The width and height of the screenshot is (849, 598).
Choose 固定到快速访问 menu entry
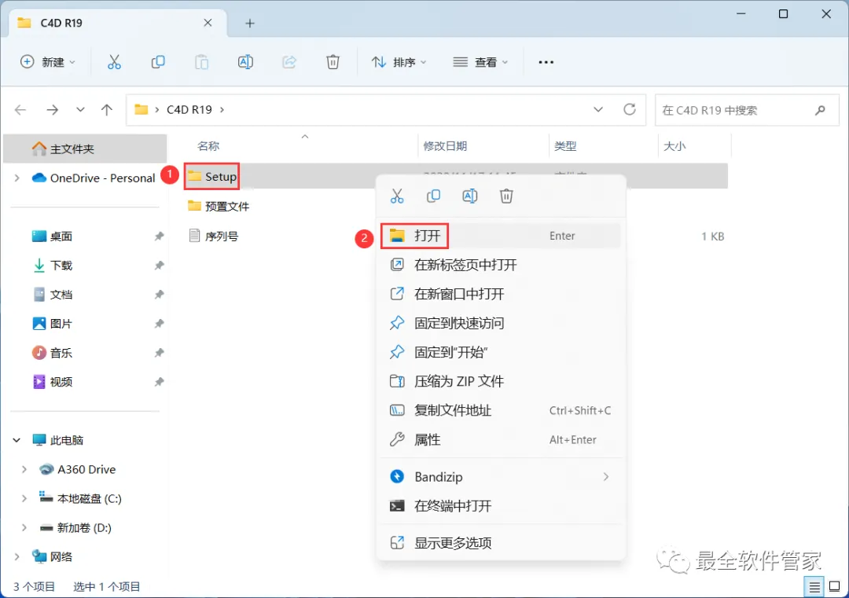tap(501, 324)
